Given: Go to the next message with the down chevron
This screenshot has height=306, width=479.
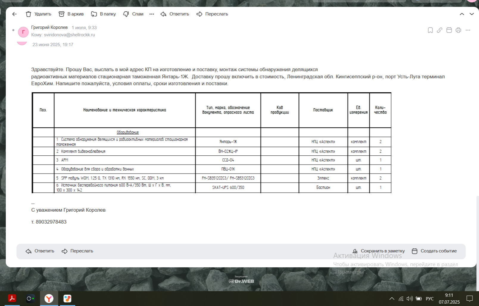Looking at the screenshot, I should tap(472, 14).
